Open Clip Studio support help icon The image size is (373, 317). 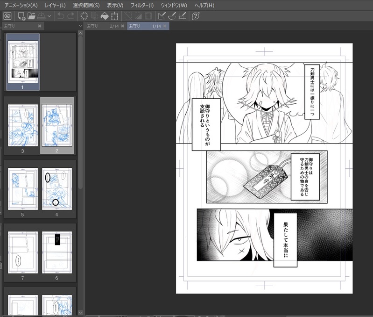pos(196,16)
